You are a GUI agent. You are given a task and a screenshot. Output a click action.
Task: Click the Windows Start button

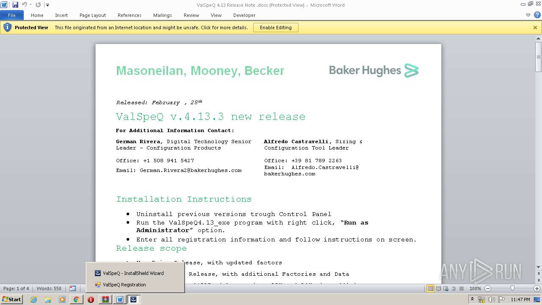click(11, 299)
